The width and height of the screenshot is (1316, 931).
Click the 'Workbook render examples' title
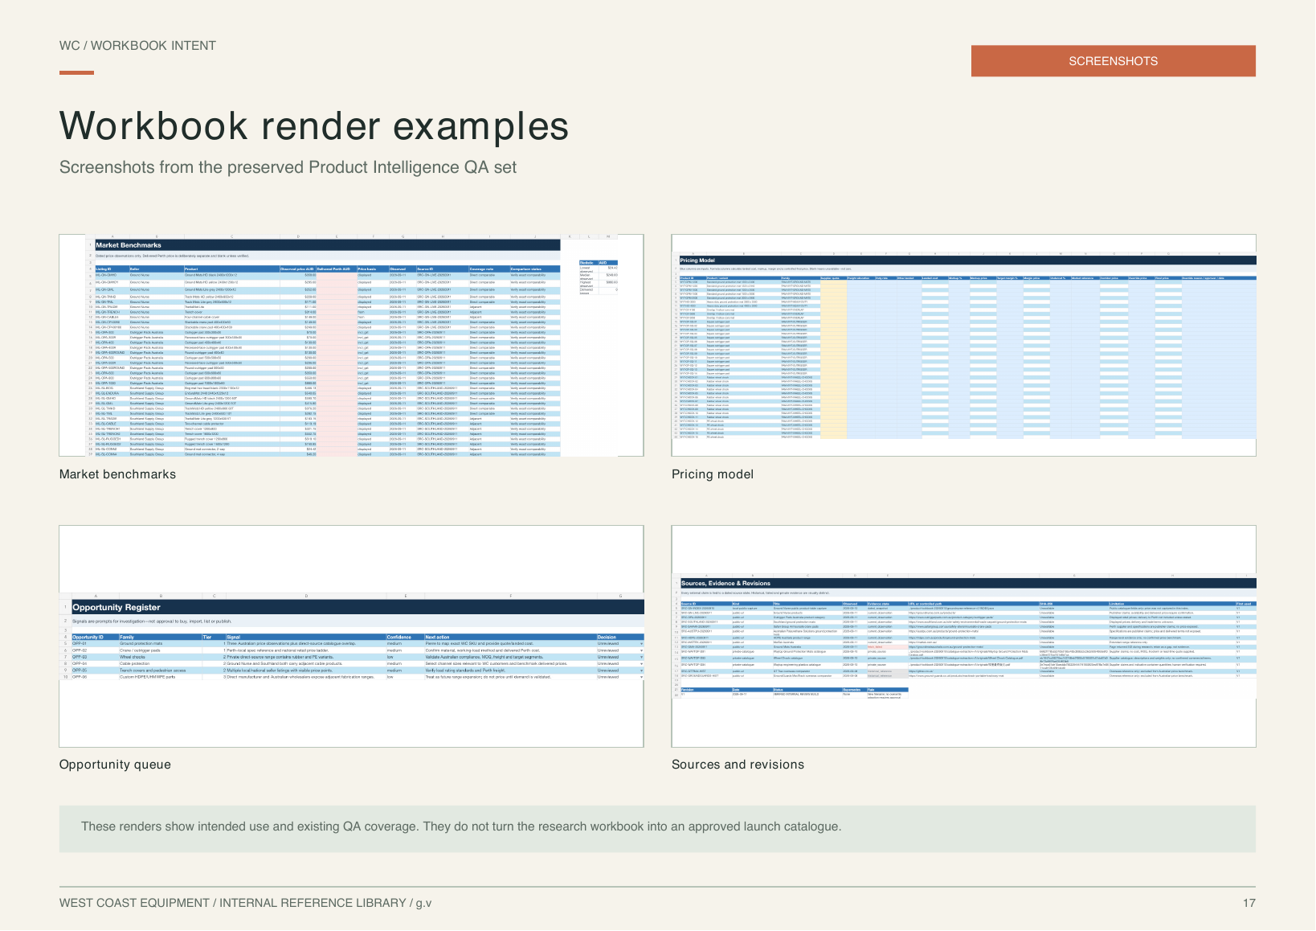(314, 126)
